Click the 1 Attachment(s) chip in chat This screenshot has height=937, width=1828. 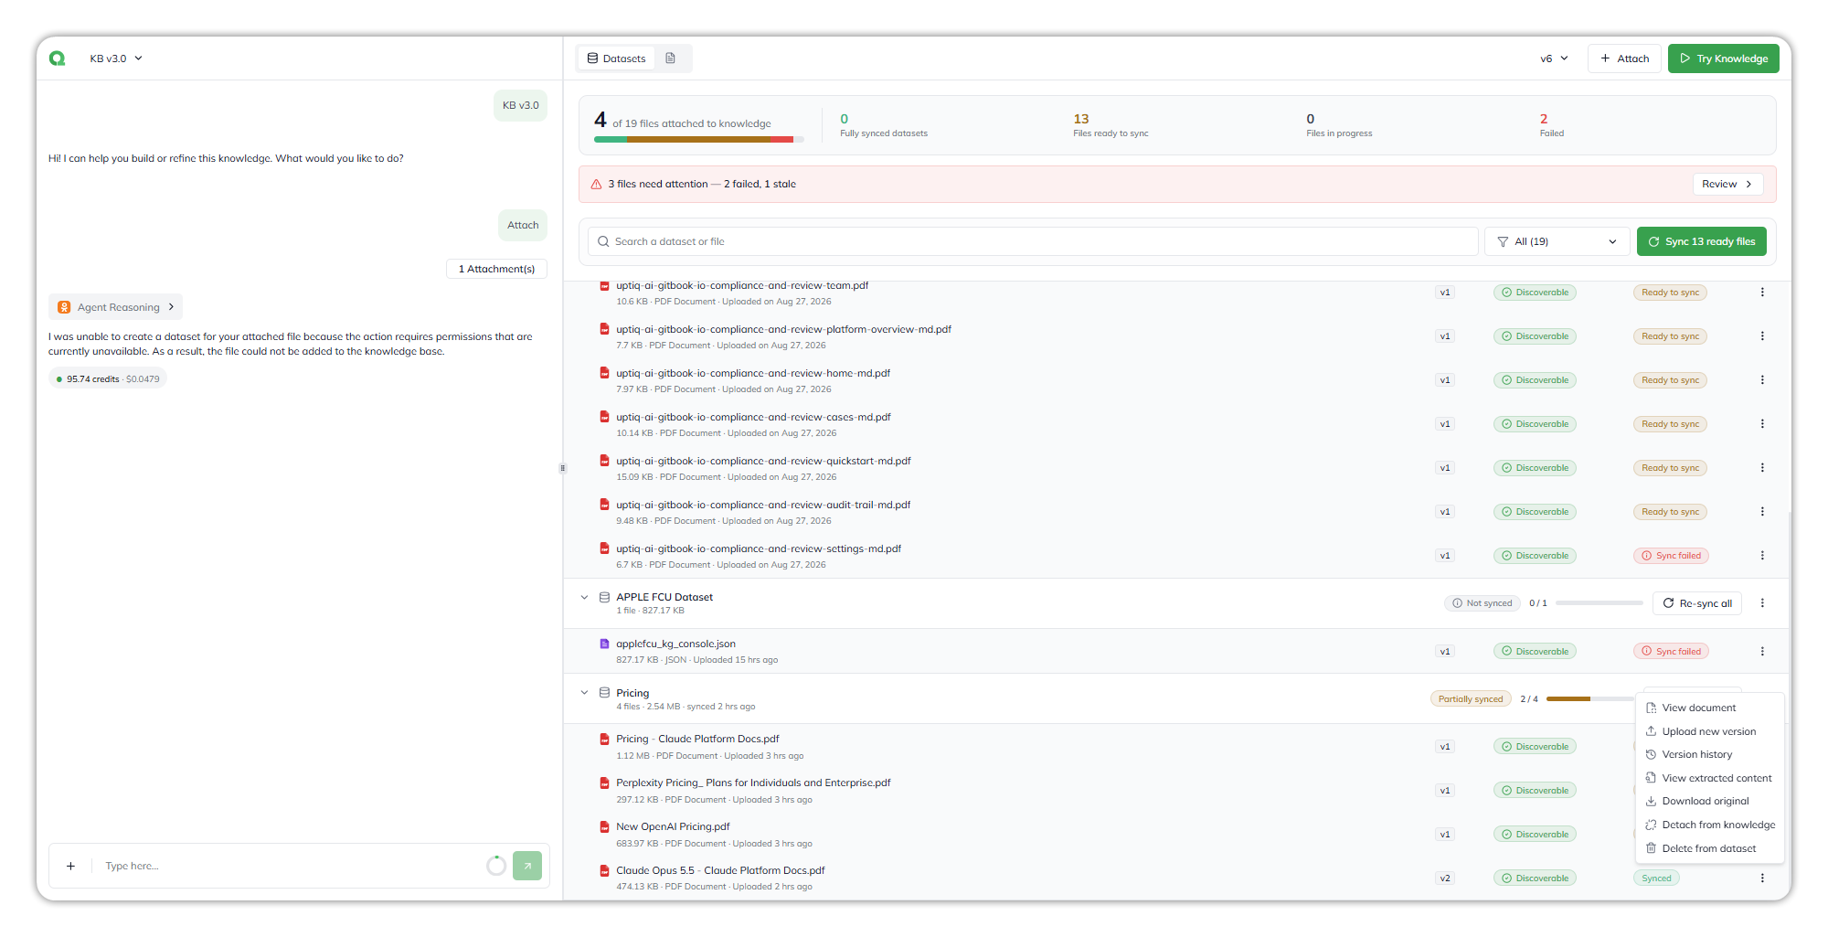coord(496,269)
